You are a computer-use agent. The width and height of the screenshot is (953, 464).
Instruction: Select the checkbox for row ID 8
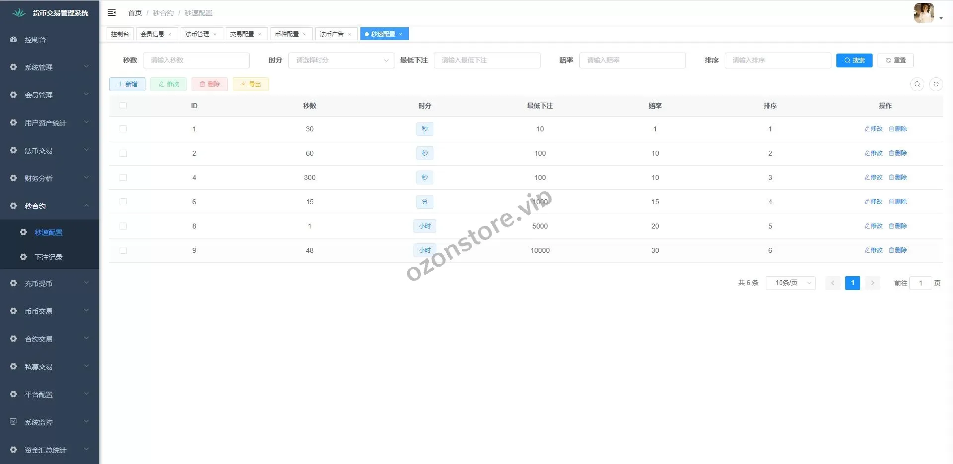[x=123, y=226]
